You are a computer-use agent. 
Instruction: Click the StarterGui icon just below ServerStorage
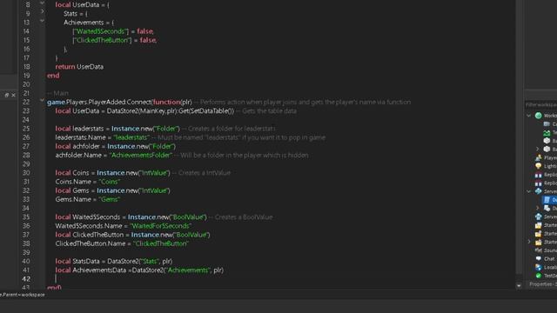(539, 225)
